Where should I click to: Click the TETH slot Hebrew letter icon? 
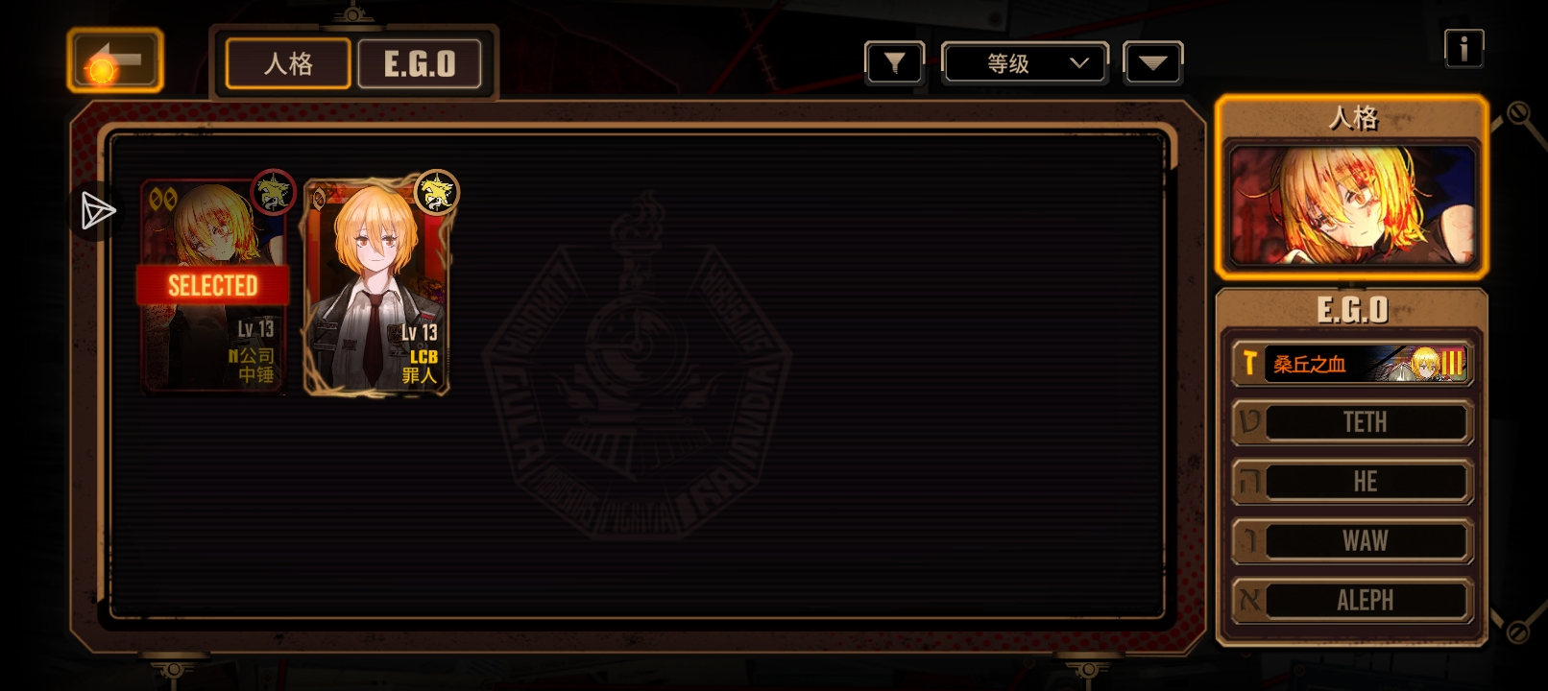(1249, 422)
